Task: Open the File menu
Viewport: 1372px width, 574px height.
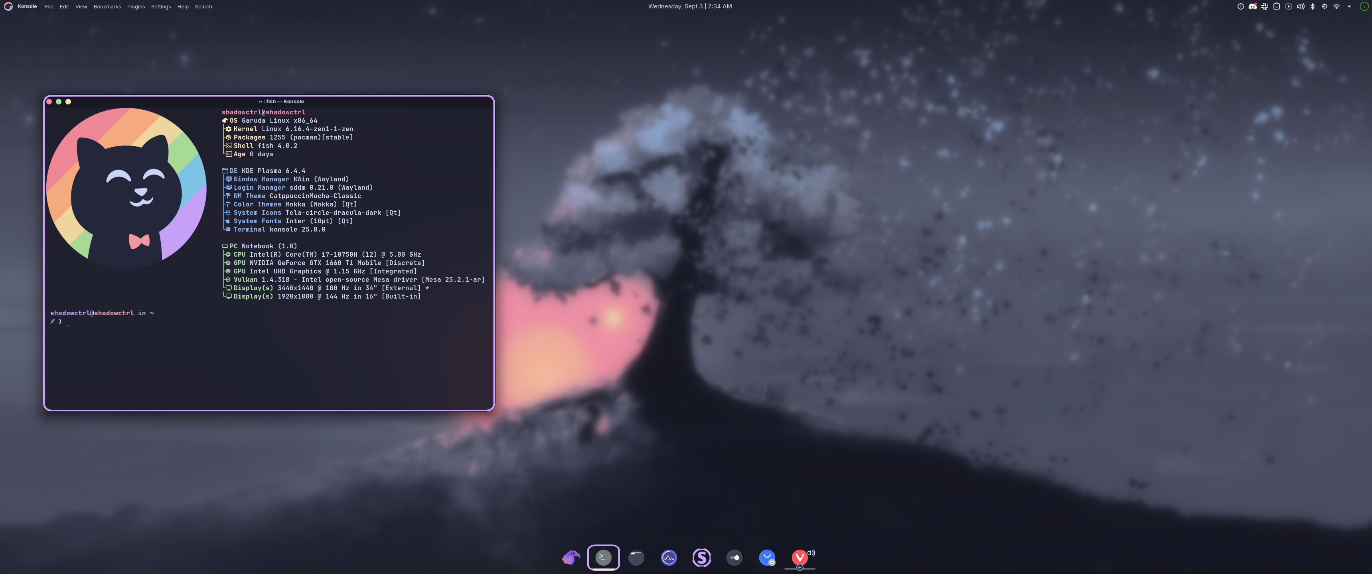Action: [49, 6]
